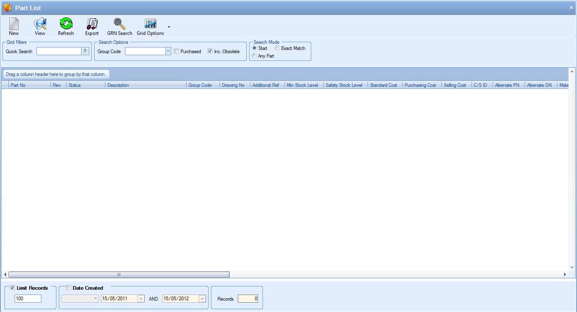The image size is (577, 312).
Task: Click the Part List application gear icon
Action: coord(7,8)
